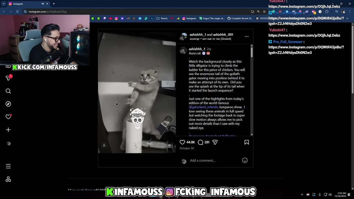This screenshot has width=354, height=199.
Task: Open Discord icon in the system tray
Action: 308,195
